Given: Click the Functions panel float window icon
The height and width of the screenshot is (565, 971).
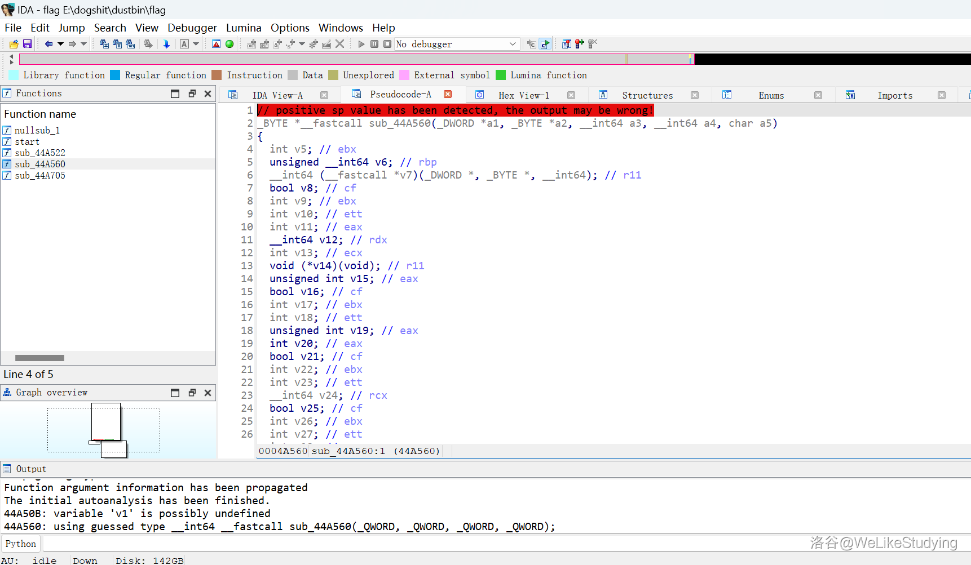Looking at the screenshot, I should pyautogui.click(x=192, y=94).
